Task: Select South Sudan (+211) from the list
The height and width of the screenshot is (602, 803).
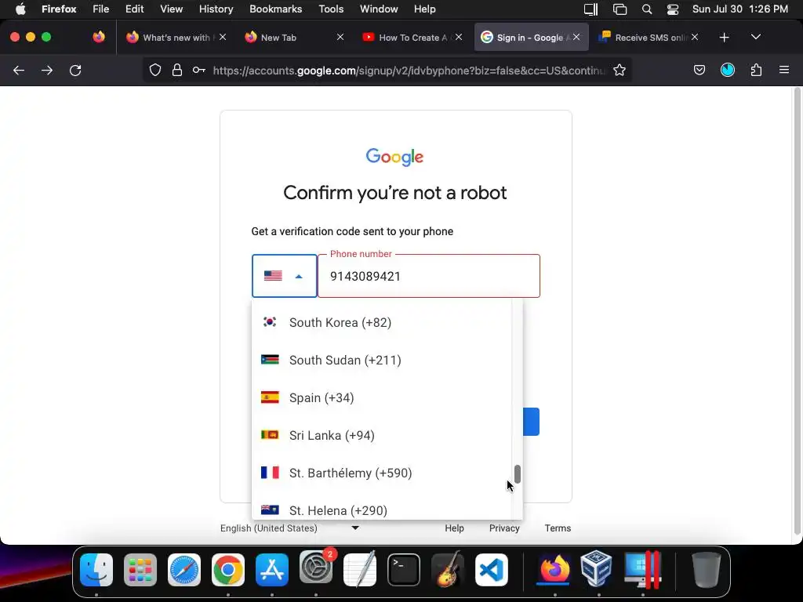Action: 382,360
